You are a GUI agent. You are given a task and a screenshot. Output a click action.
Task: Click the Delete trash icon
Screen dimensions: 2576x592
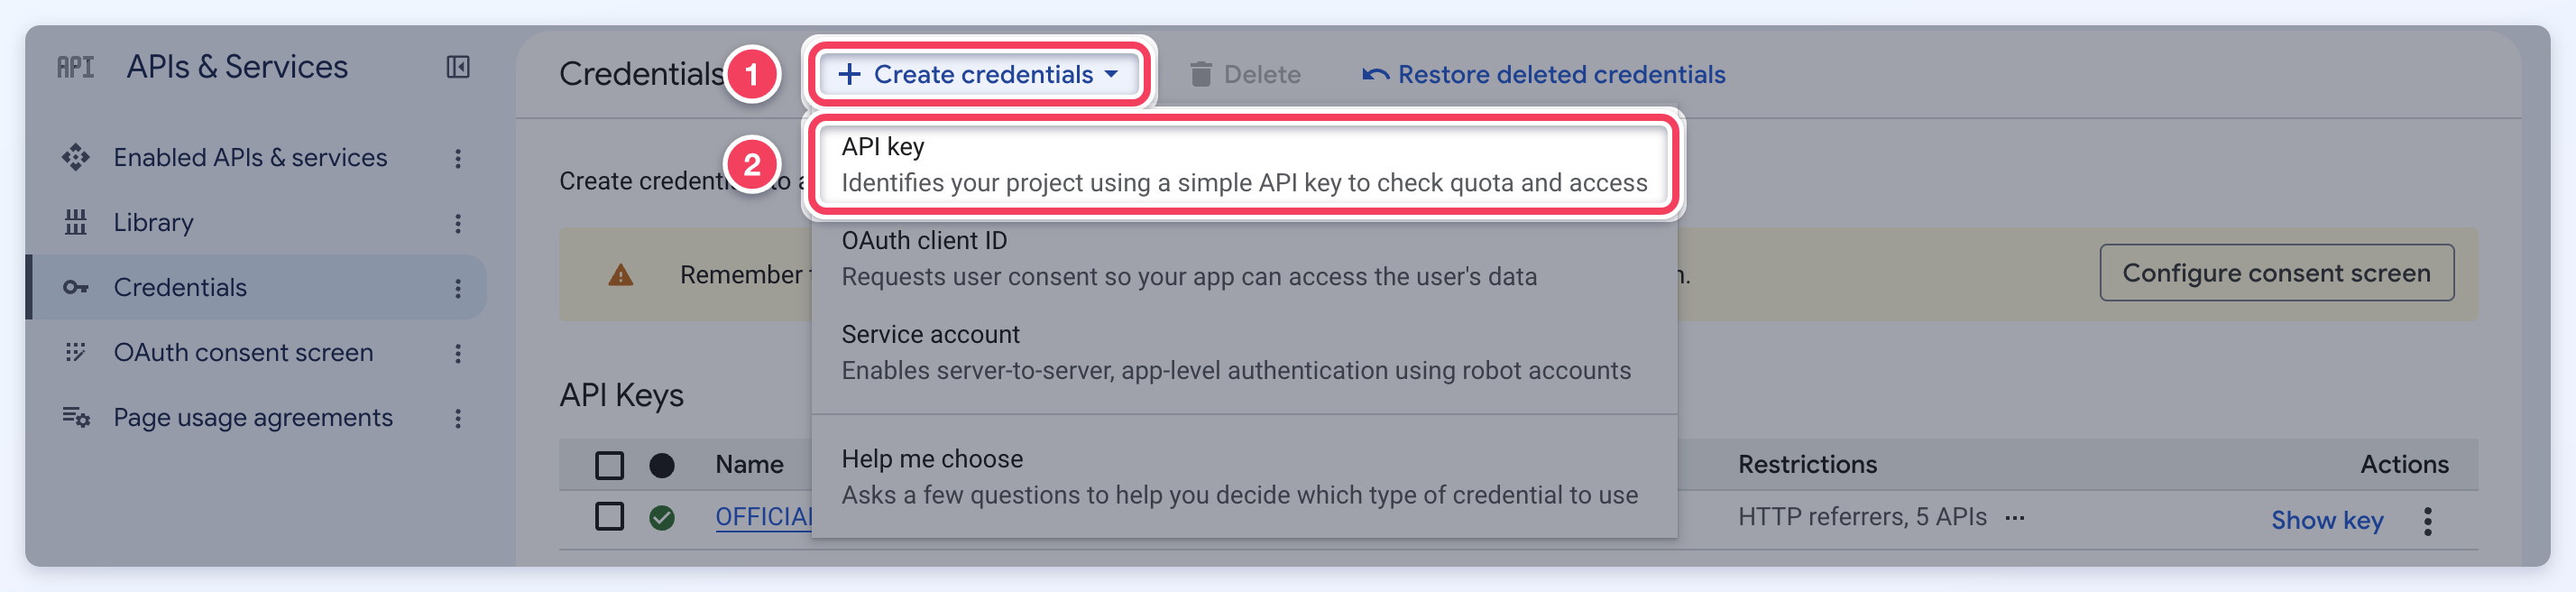click(x=1201, y=74)
